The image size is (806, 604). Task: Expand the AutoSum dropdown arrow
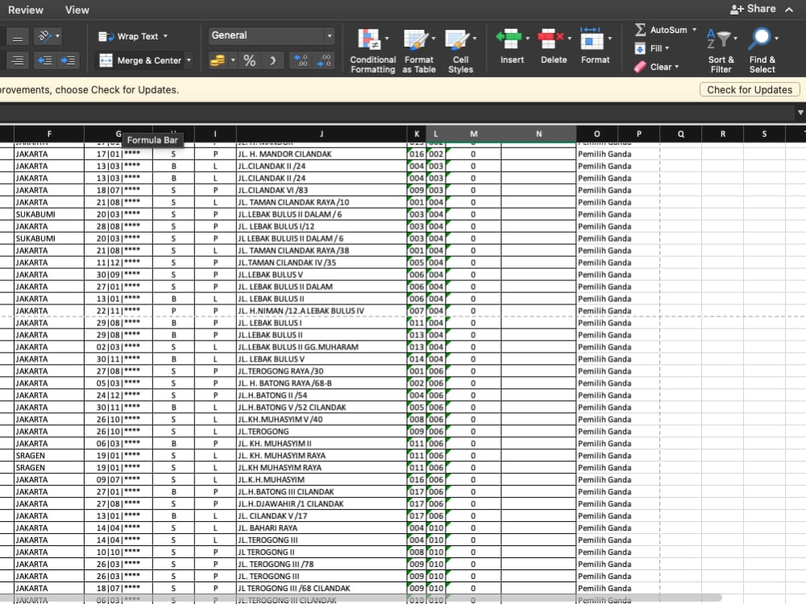tap(695, 30)
